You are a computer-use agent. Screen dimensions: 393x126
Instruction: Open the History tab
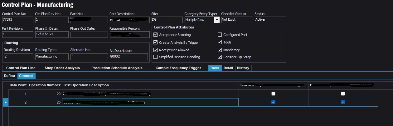[x=243, y=68]
